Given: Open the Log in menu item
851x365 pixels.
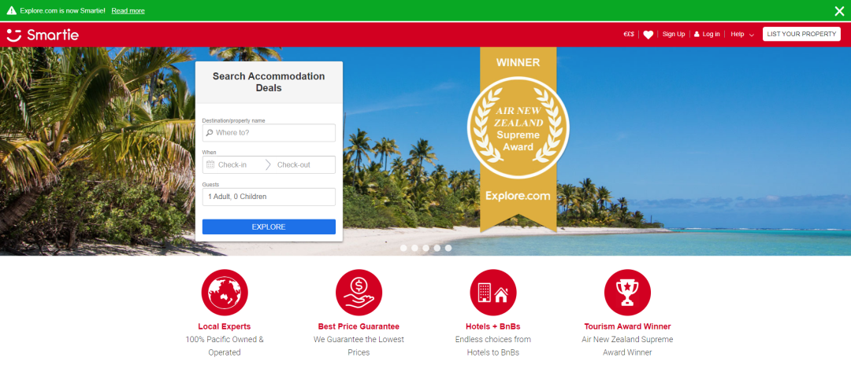Looking at the screenshot, I should coord(707,34).
